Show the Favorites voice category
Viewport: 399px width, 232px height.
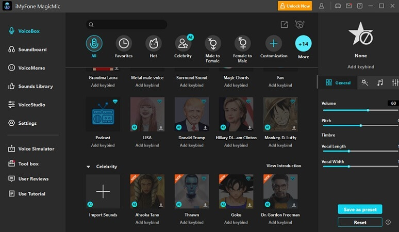pos(124,46)
